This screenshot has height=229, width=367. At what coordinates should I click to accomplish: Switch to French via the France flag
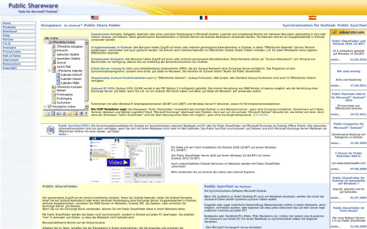click(x=204, y=18)
